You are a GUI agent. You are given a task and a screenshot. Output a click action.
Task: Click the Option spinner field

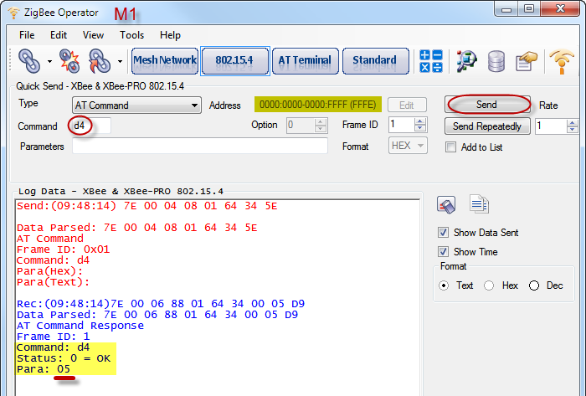tap(307, 126)
